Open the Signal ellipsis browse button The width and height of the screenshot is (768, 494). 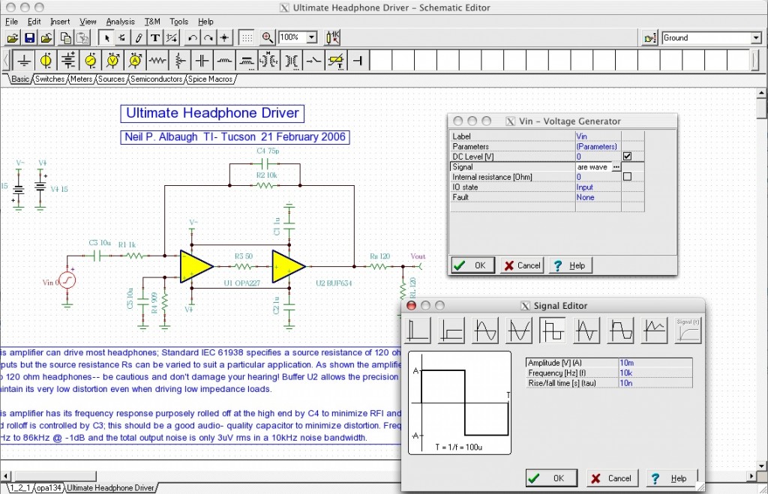coord(616,167)
